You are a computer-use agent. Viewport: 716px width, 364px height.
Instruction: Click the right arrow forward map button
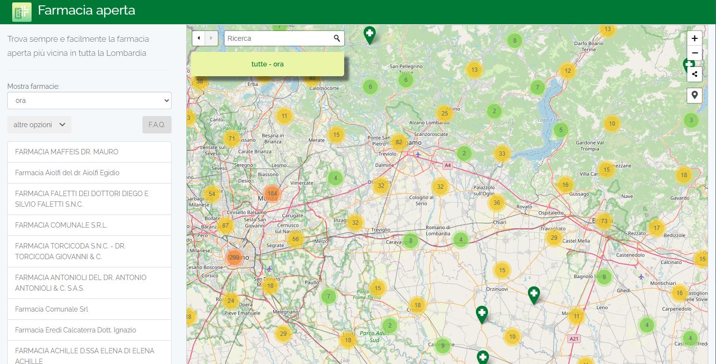[211, 38]
